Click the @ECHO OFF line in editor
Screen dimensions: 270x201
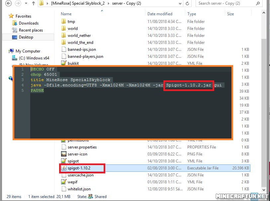coord(43,69)
